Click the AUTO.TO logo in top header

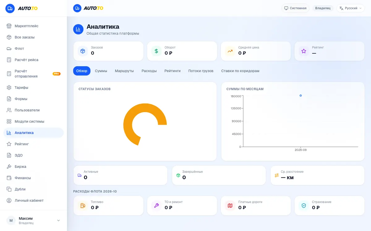point(88,8)
